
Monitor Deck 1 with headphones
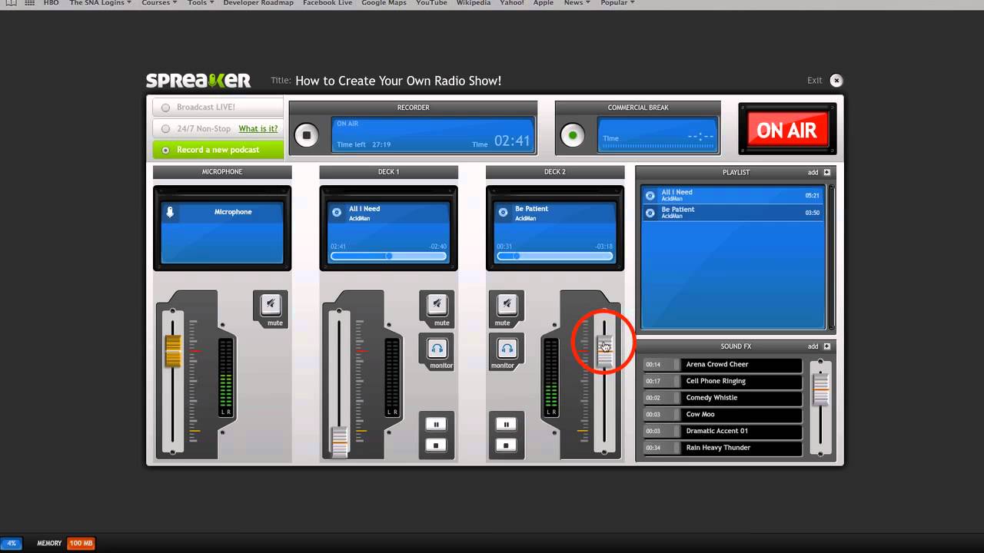point(437,348)
